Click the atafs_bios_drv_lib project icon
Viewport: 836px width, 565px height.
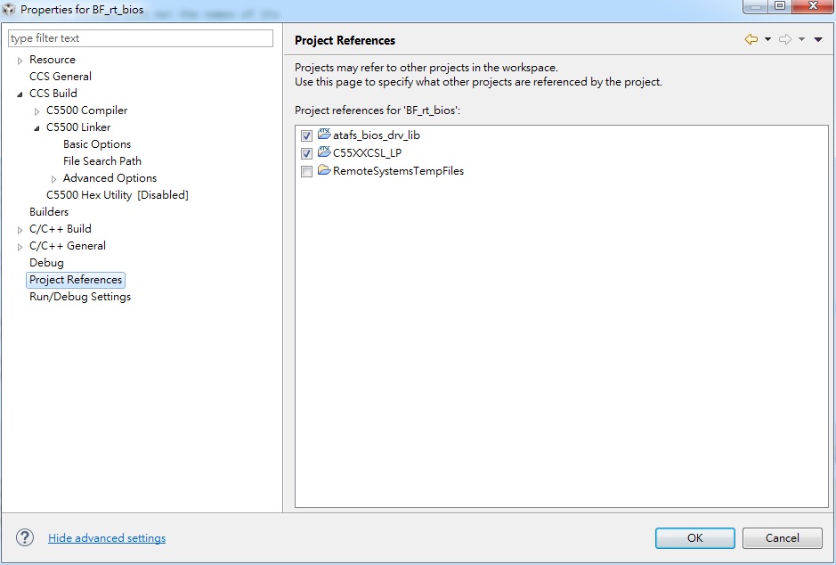tap(324, 135)
